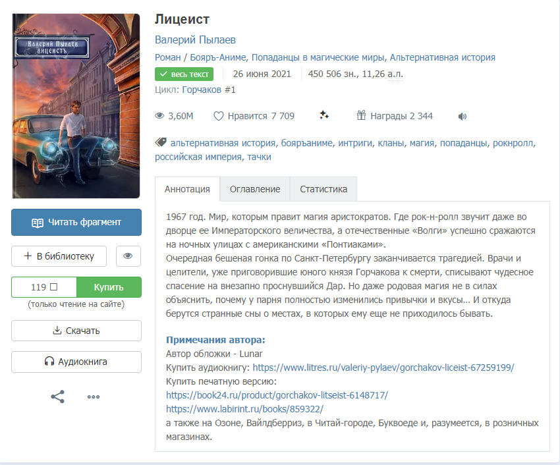Viewport: 560px width, 465px height.
Task: Click the a.л. abbreviation hint
Action: click(395, 74)
